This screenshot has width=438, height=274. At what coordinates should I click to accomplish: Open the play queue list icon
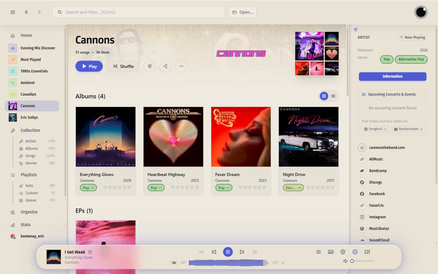[318, 252]
